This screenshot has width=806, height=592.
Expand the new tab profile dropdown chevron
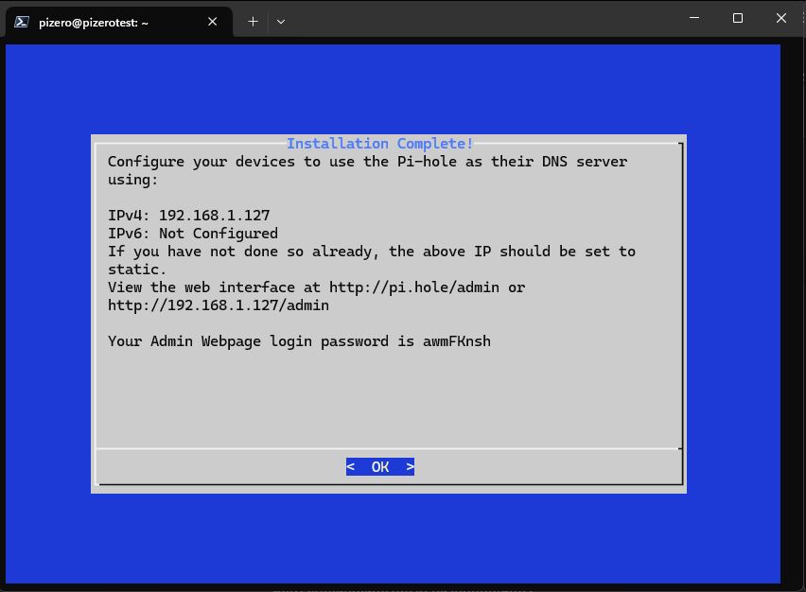[281, 20]
